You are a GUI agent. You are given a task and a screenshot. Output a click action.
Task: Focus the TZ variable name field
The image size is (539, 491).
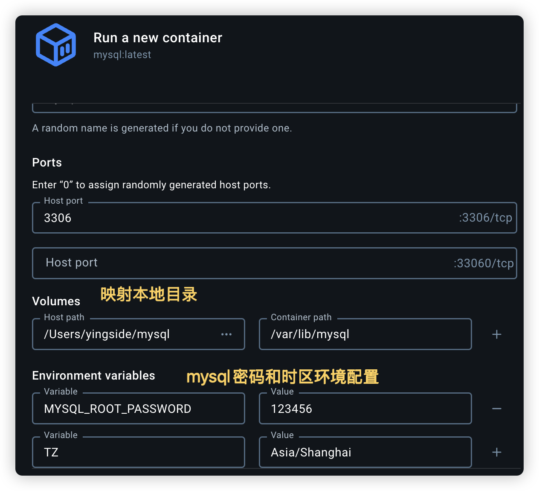[x=138, y=452]
